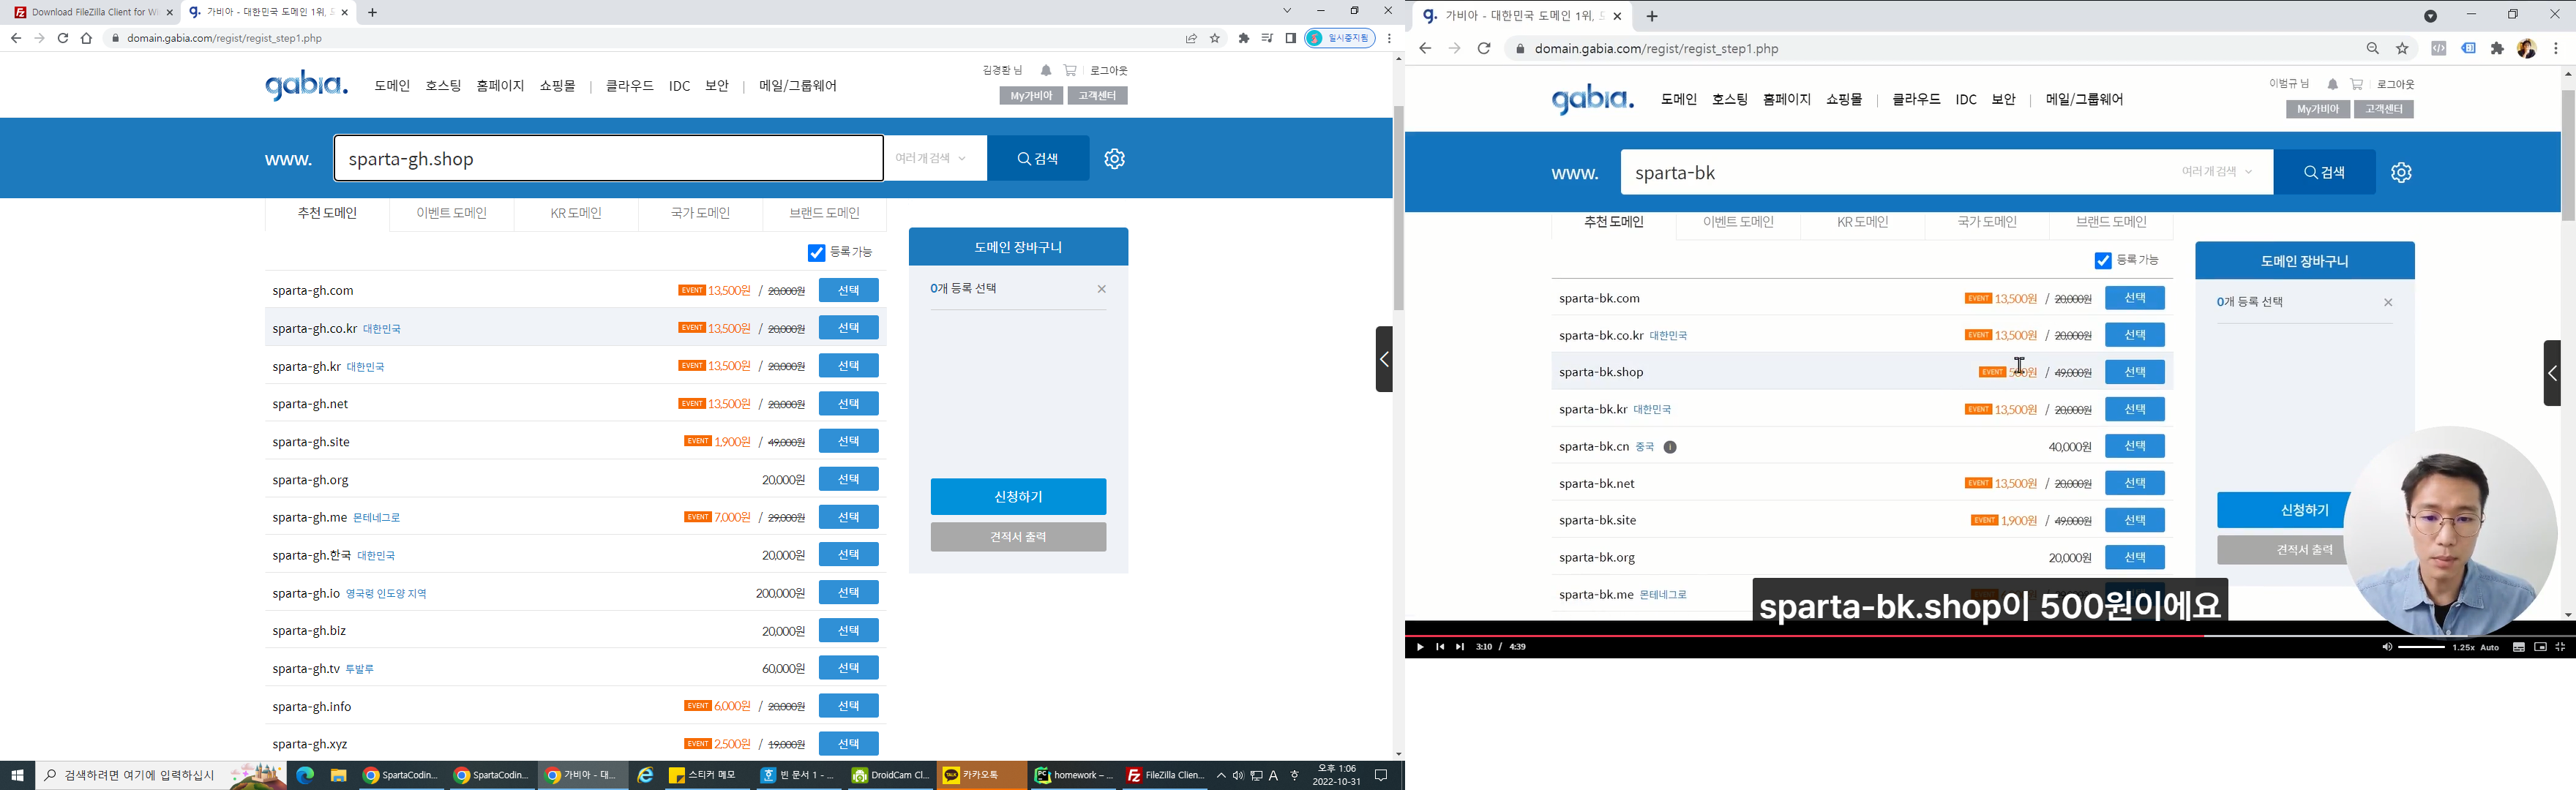This screenshot has height=790, width=2576.
Task: Switch to DroidCam Client on taskbar
Action: [890, 775]
